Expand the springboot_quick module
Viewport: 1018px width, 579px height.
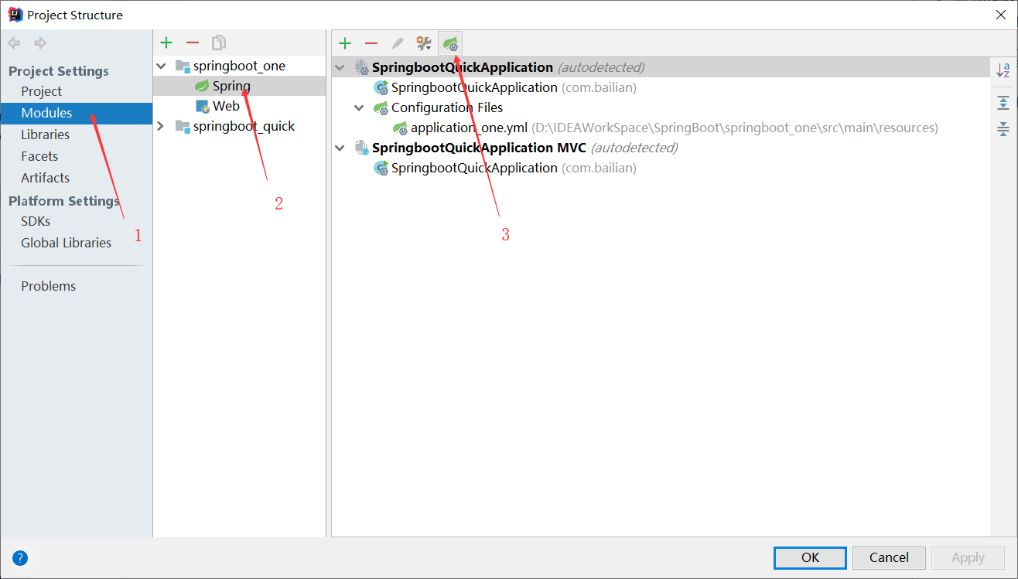click(160, 126)
